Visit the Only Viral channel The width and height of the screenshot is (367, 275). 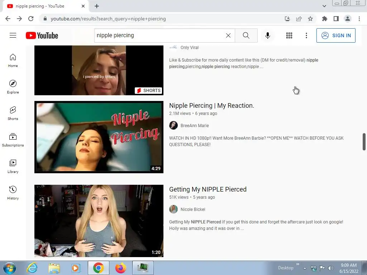coord(189,48)
